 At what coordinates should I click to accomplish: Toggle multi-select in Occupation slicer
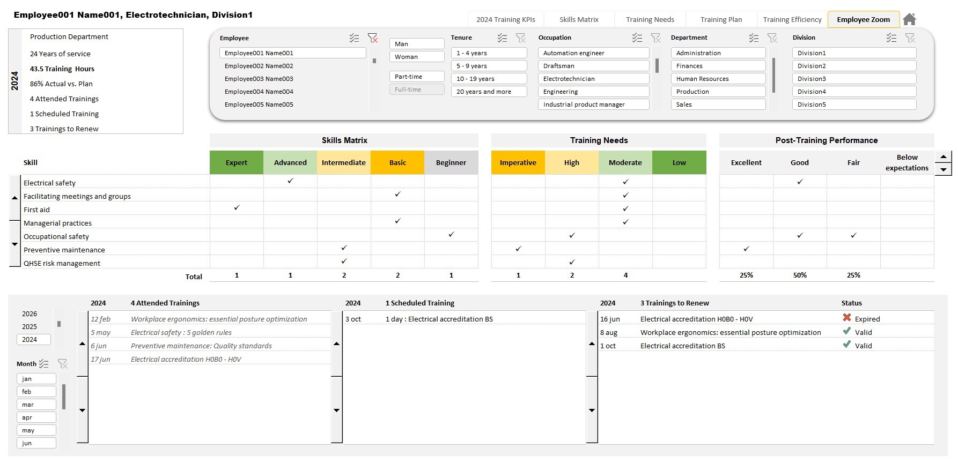click(637, 38)
